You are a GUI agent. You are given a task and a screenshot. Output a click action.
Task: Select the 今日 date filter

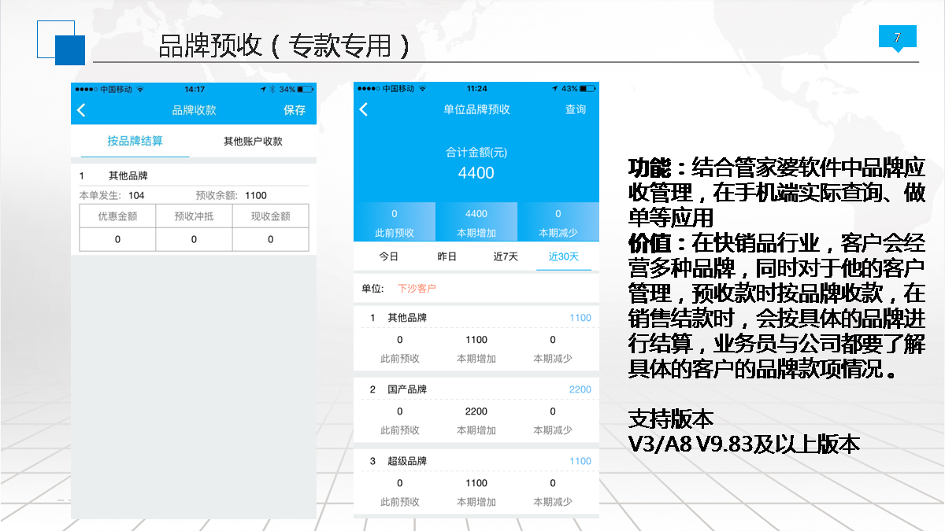click(389, 256)
